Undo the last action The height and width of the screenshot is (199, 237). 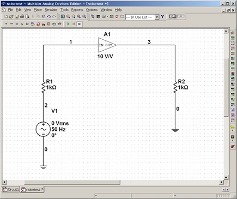click(x=48, y=17)
